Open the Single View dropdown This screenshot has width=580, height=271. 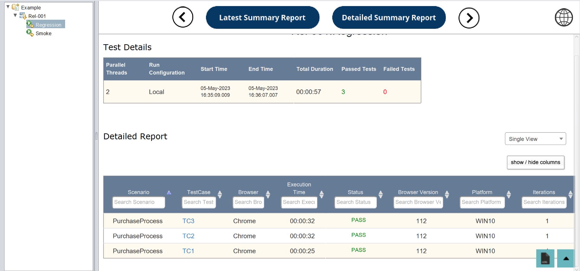535,139
